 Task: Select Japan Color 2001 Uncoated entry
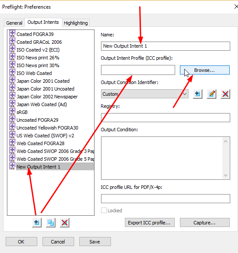coord(46,89)
